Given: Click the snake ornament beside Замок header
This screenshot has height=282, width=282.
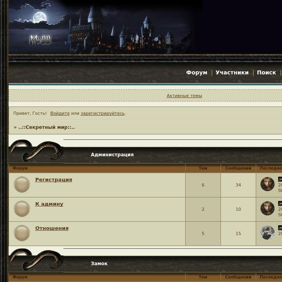Looking at the screenshot, I should 36,260.
